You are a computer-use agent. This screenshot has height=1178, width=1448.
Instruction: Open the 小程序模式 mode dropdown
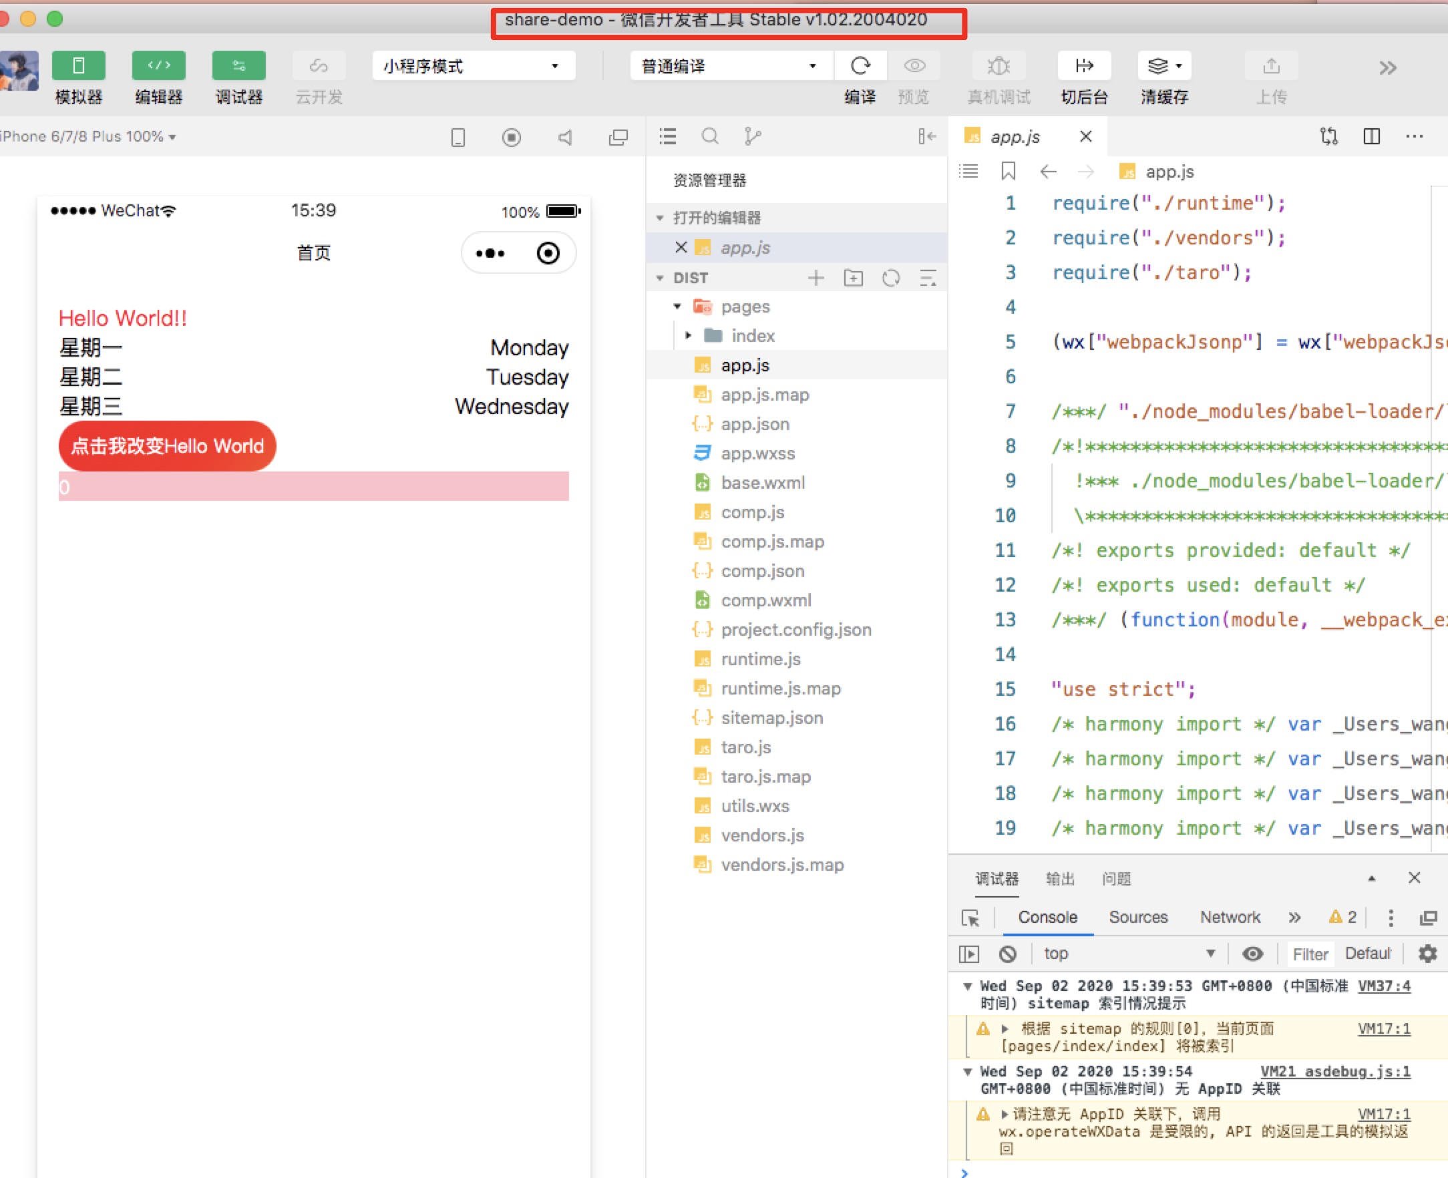coord(474,66)
